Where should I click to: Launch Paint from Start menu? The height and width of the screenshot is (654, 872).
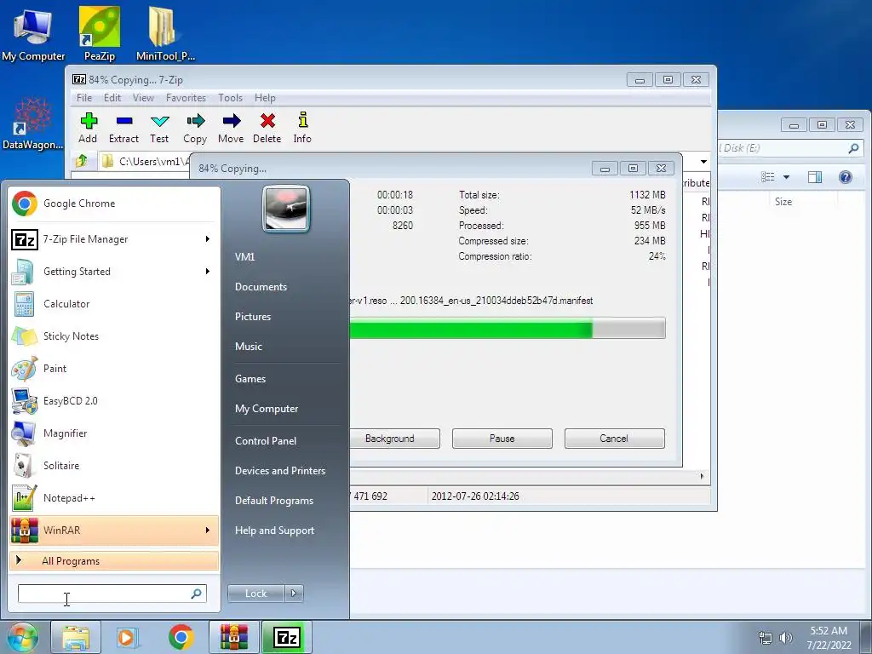pyautogui.click(x=114, y=368)
